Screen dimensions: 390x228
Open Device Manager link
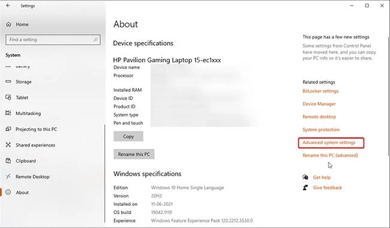pos(319,104)
